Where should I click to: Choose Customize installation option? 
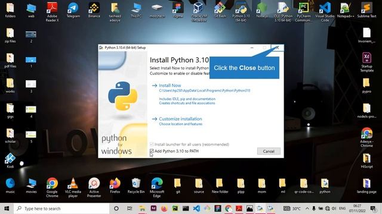[x=180, y=119]
